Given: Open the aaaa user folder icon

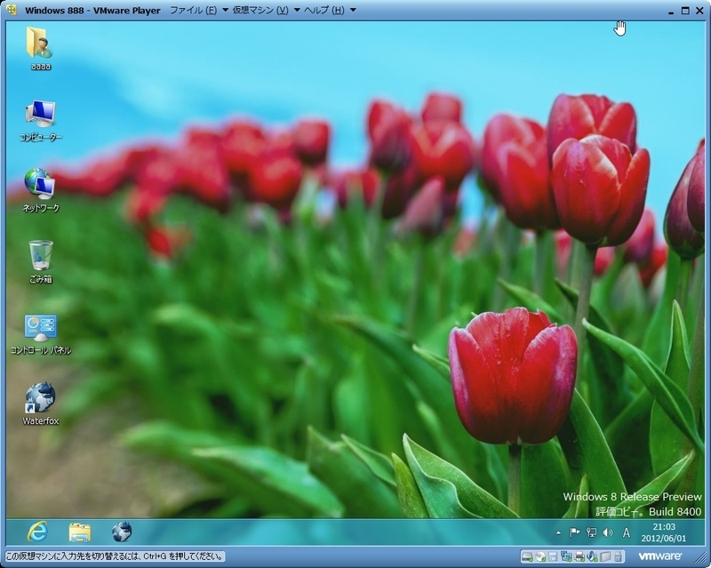Looking at the screenshot, I should click(40, 49).
